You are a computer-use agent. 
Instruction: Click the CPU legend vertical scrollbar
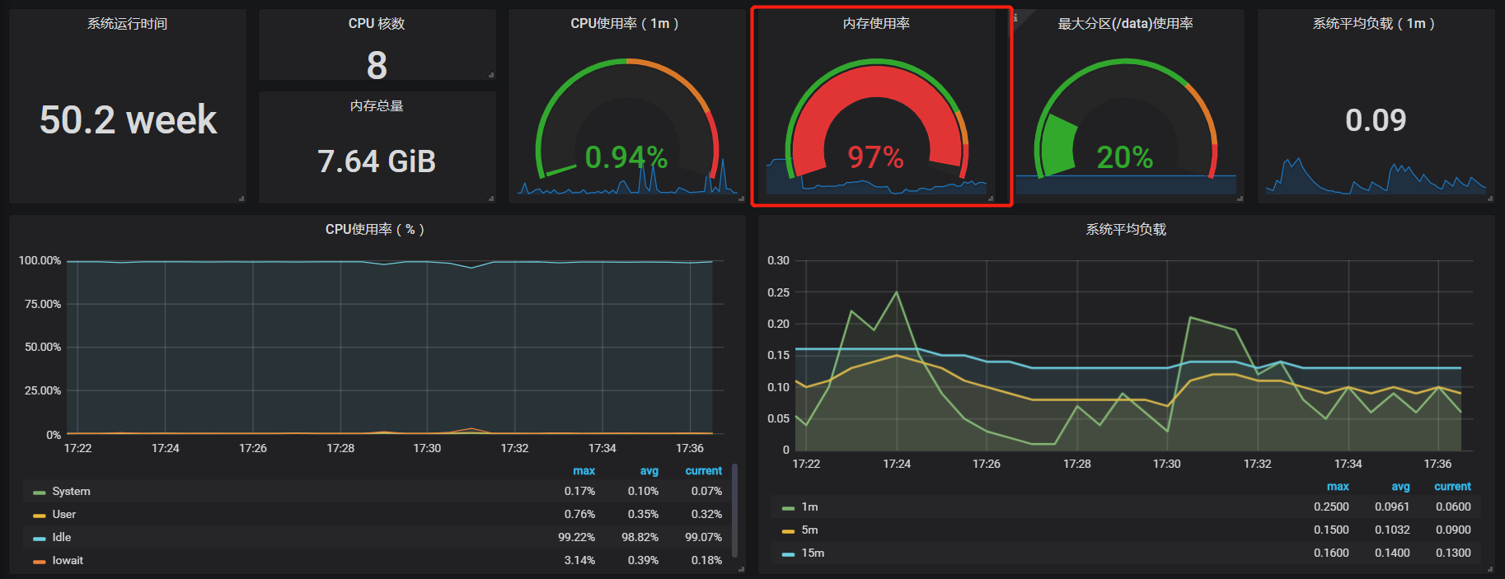coord(734,511)
